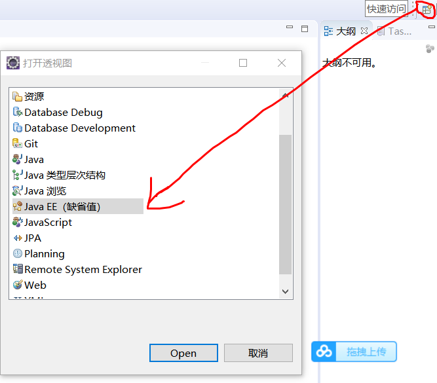The width and height of the screenshot is (437, 383).
Task: Click the scrollbar down arrow
Action: click(285, 291)
